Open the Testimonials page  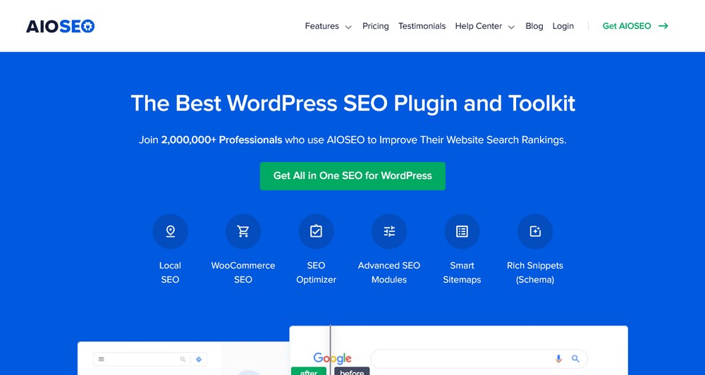click(x=422, y=26)
